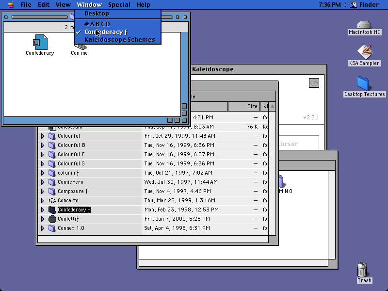388x291 pixels.
Task: Choose Desktop in the Window menu
Action: pos(118,14)
